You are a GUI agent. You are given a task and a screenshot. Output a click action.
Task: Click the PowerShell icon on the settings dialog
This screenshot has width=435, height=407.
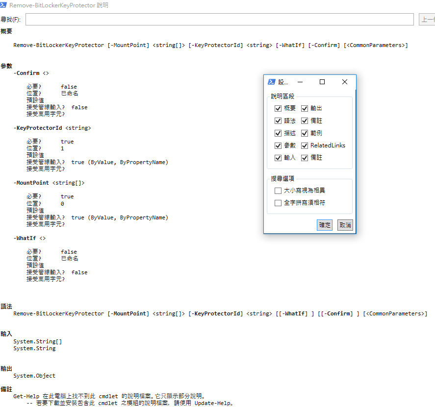(x=272, y=82)
